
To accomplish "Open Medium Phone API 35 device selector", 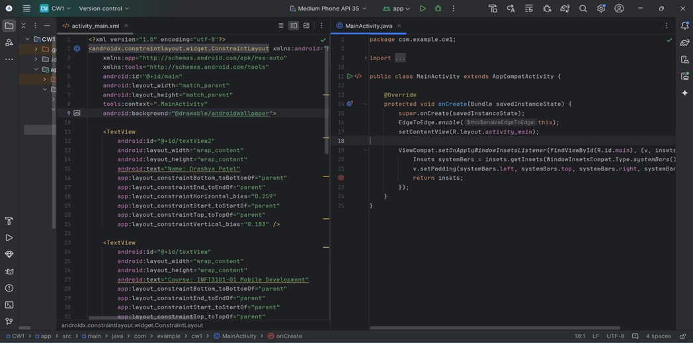I will pyautogui.click(x=330, y=9).
